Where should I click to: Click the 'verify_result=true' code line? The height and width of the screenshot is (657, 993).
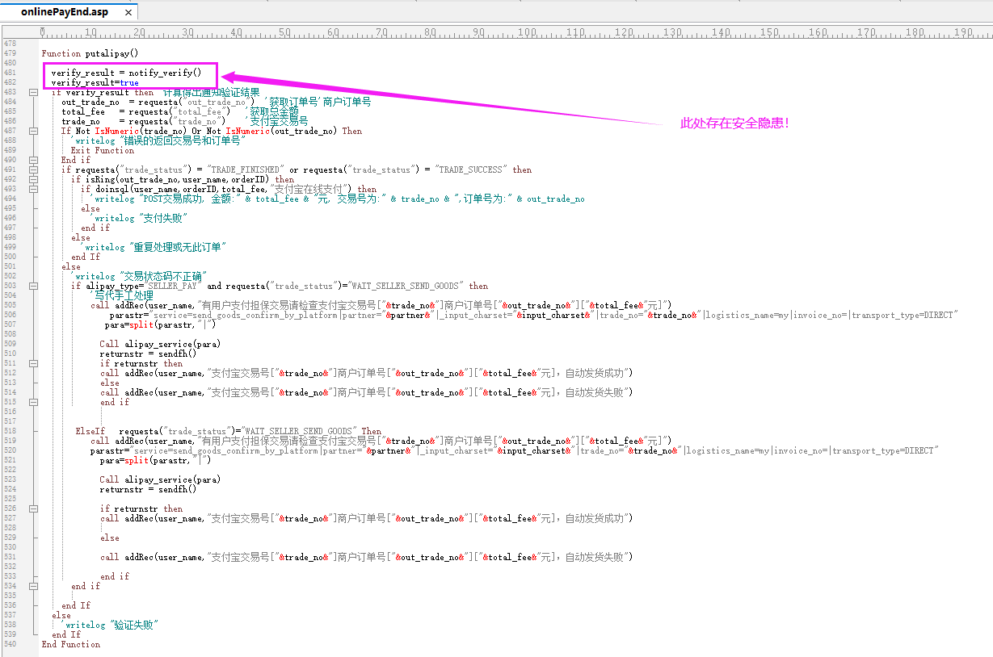click(95, 82)
